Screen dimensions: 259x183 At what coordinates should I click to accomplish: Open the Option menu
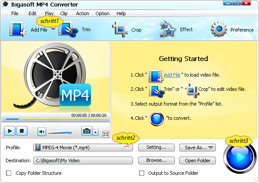tap(102, 13)
